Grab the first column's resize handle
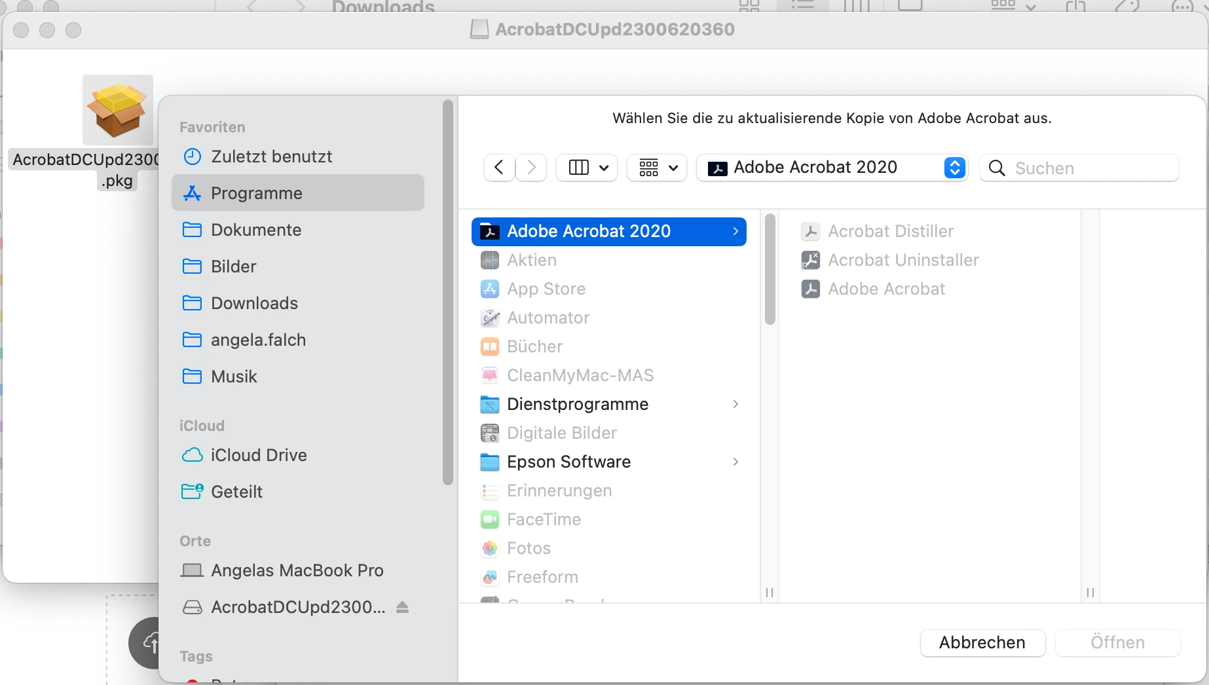The height and width of the screenshot is (685, 1209). click(x=770, y=593)
